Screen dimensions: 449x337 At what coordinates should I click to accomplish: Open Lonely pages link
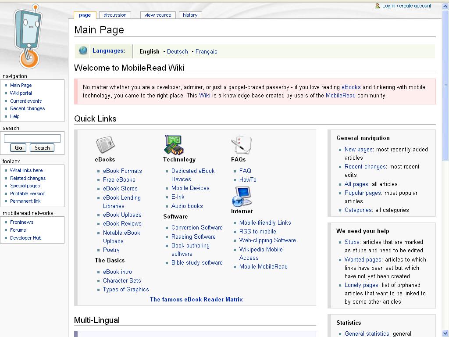(x=361, y=285)
